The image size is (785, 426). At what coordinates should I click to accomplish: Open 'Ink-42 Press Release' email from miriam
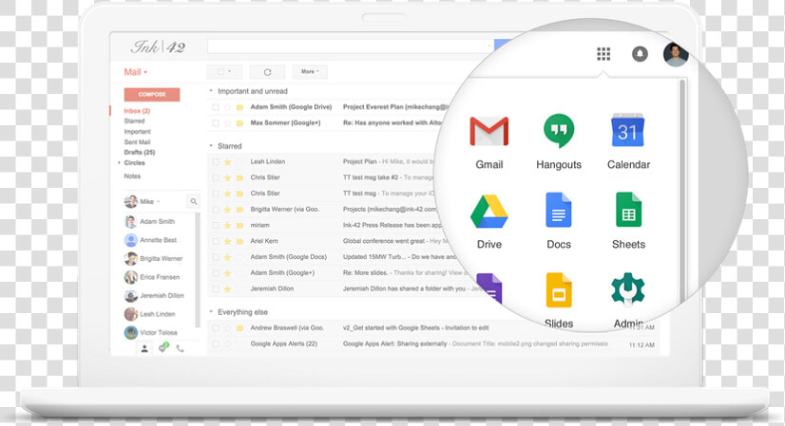pos(392,226)
